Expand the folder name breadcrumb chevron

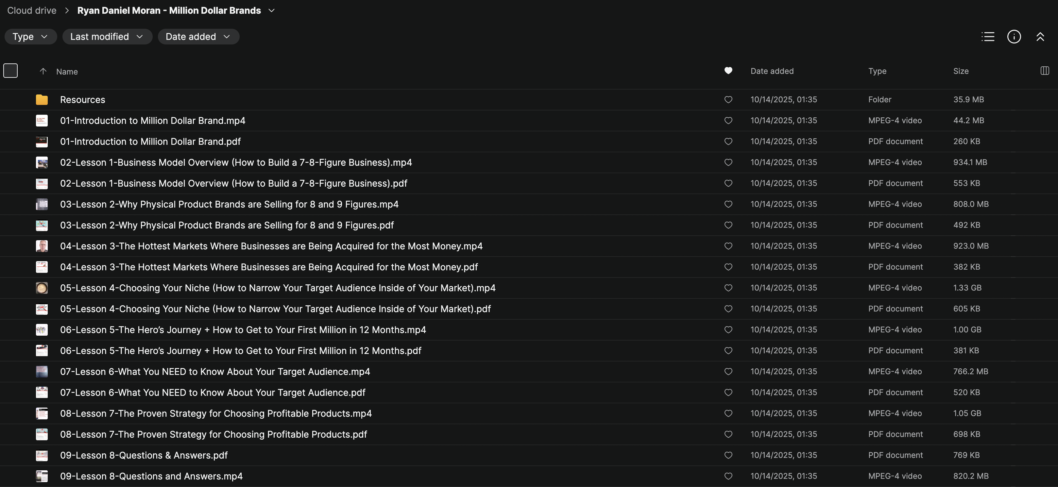[x=271, y=11]
